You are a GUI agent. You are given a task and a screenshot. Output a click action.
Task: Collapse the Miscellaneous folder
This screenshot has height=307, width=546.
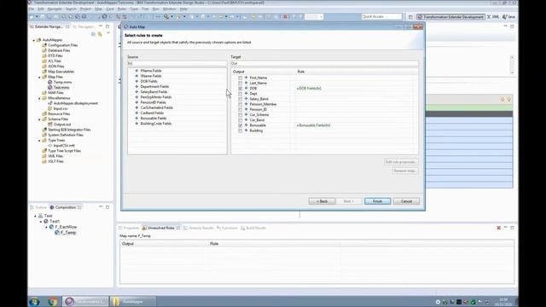point(39,98)
